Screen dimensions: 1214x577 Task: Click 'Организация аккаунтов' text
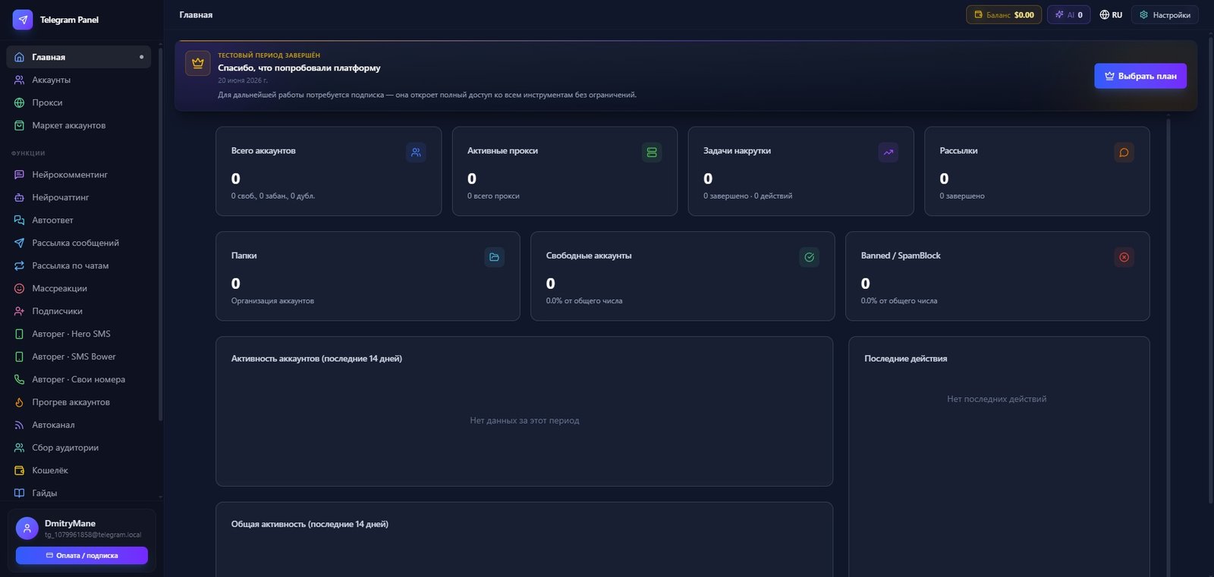(272, 301)
